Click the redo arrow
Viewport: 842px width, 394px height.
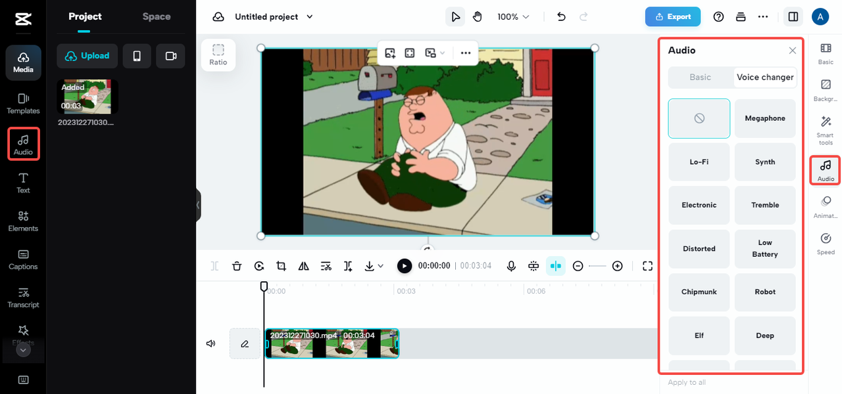click(583, 16)
